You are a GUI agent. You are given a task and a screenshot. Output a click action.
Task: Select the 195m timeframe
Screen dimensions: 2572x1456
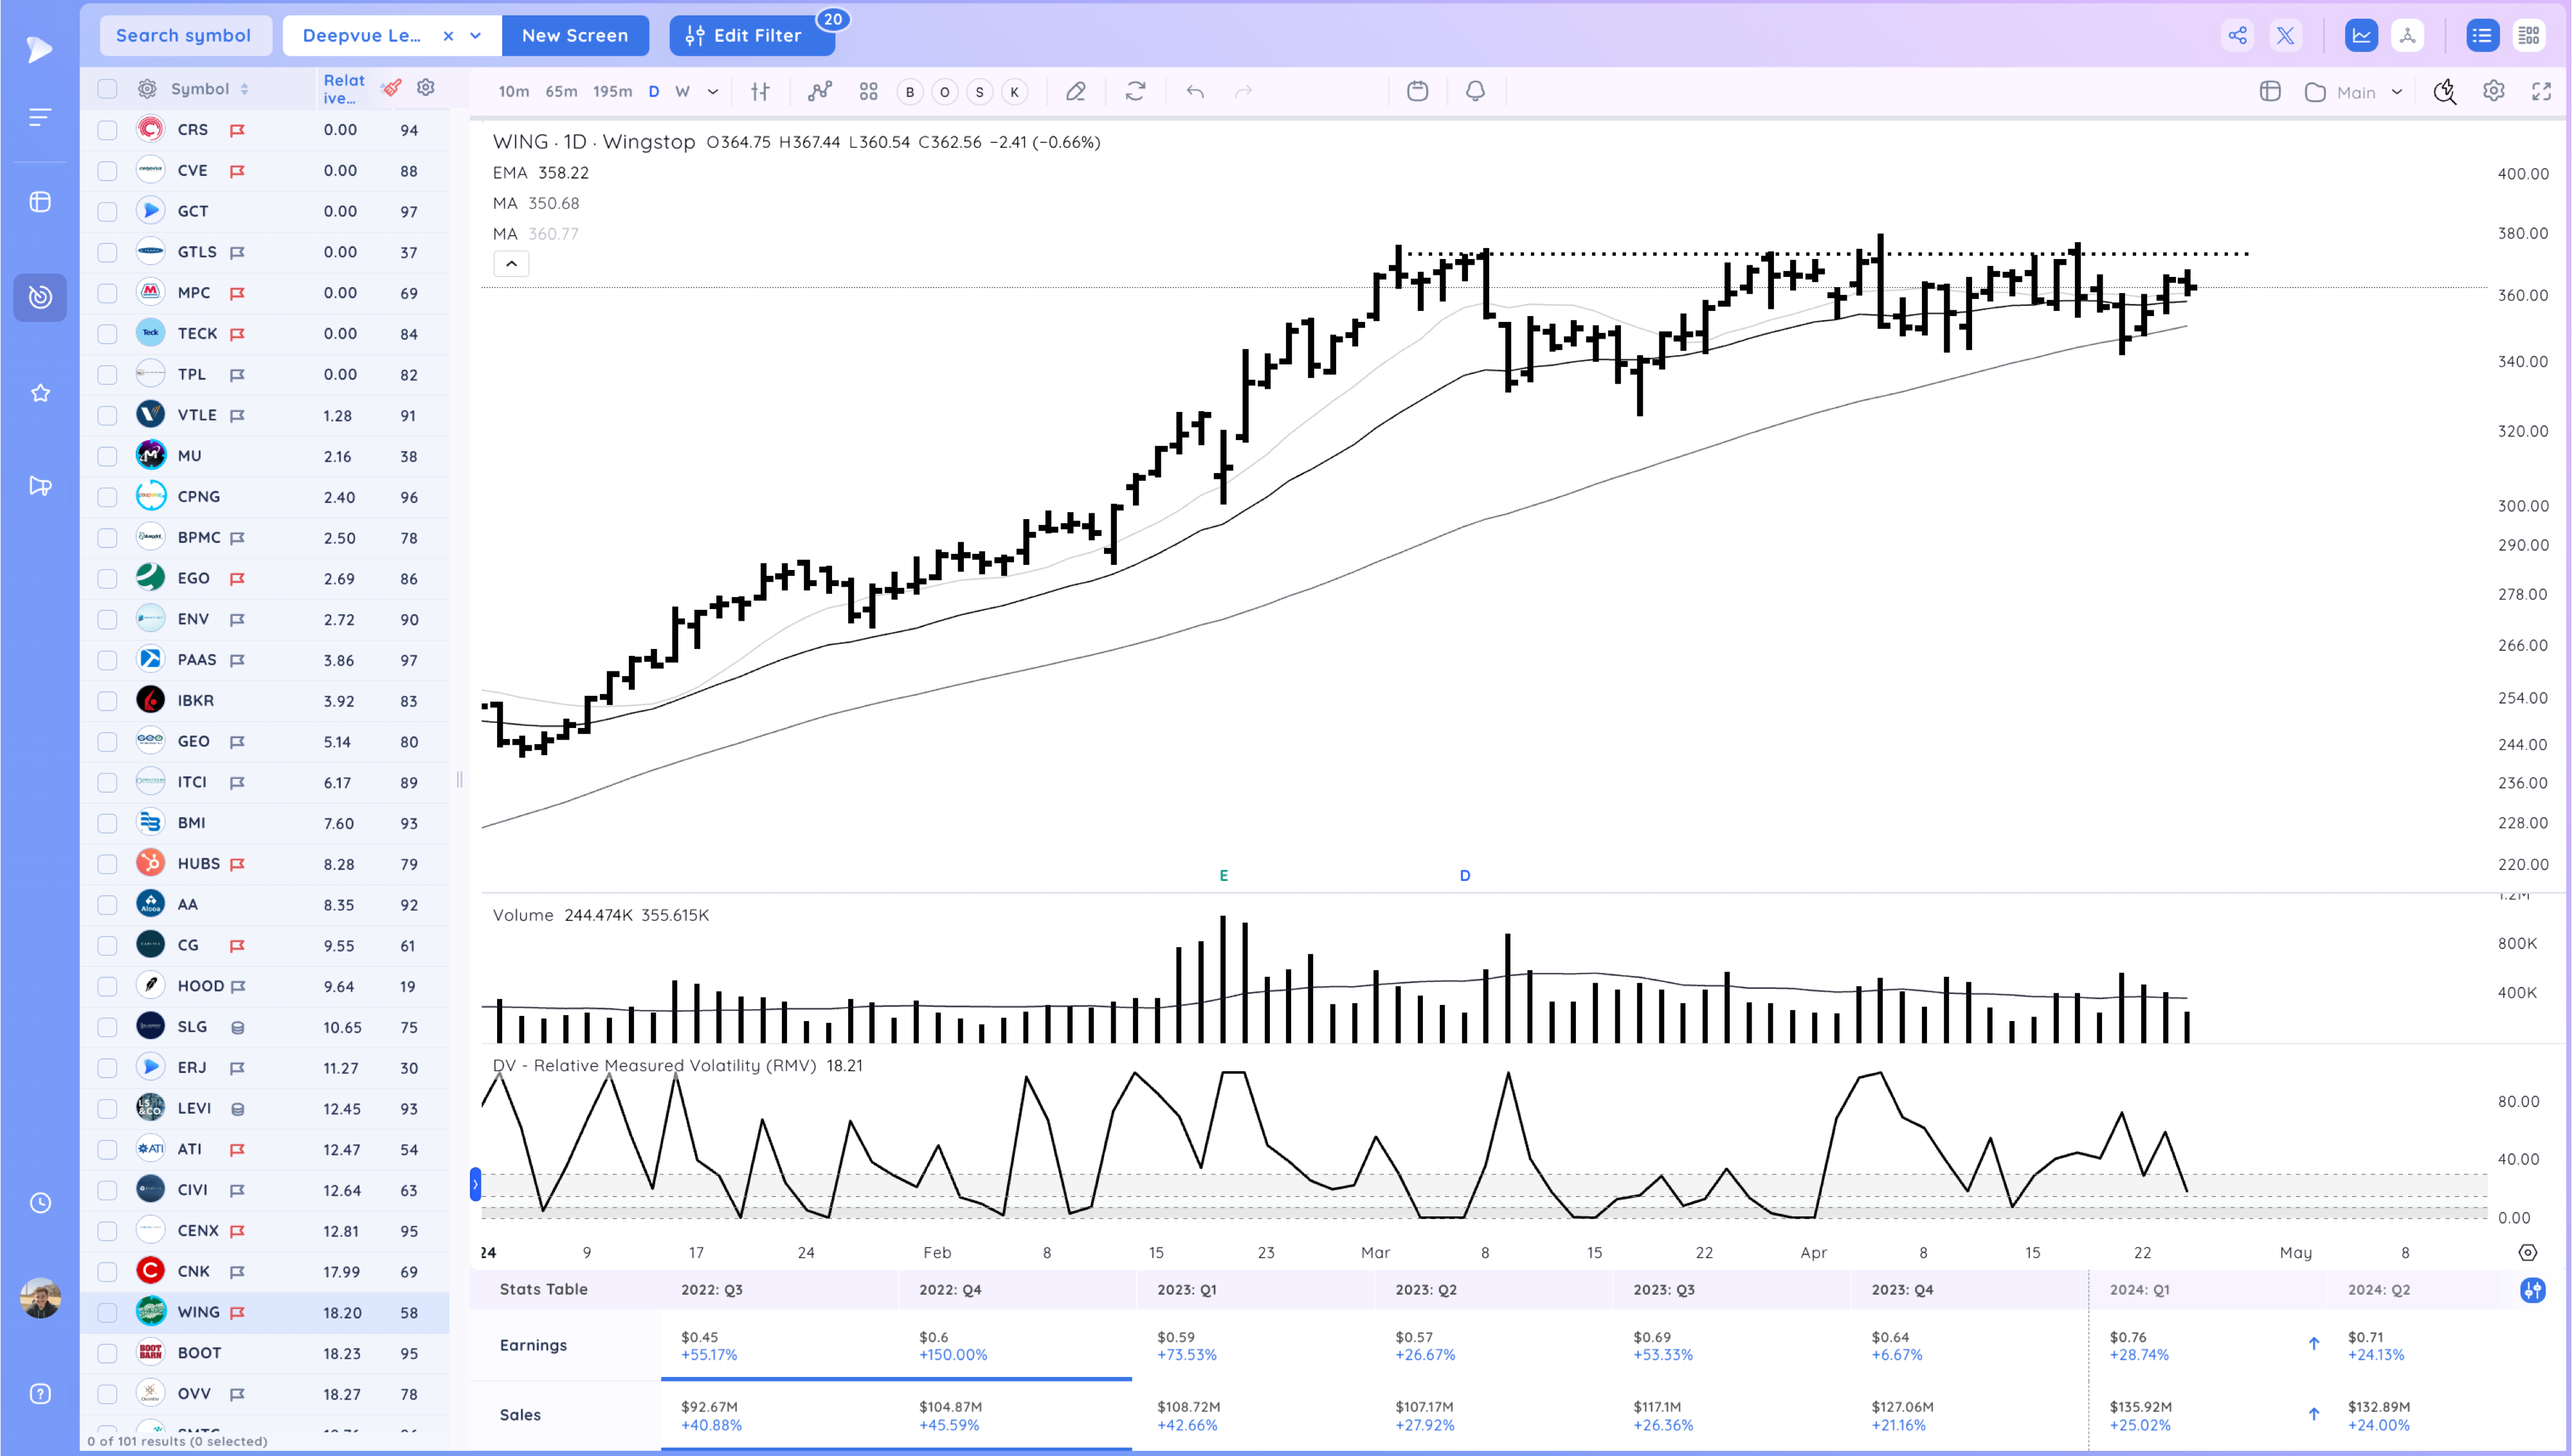612,92
